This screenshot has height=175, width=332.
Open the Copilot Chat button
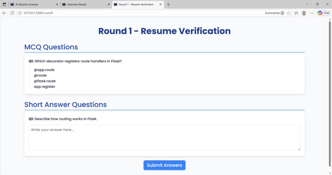[323, 13]
